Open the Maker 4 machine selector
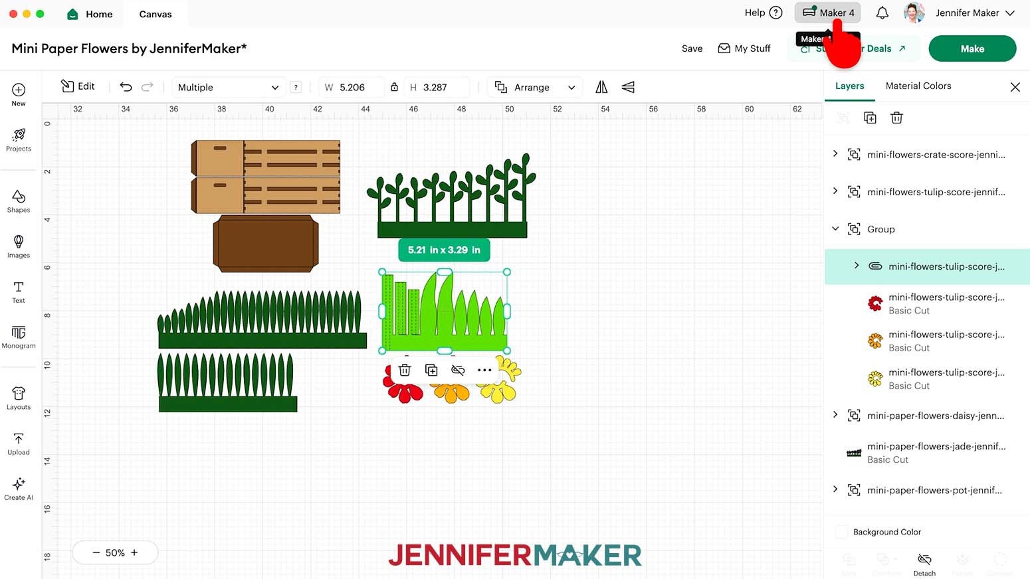 [828, 13]
